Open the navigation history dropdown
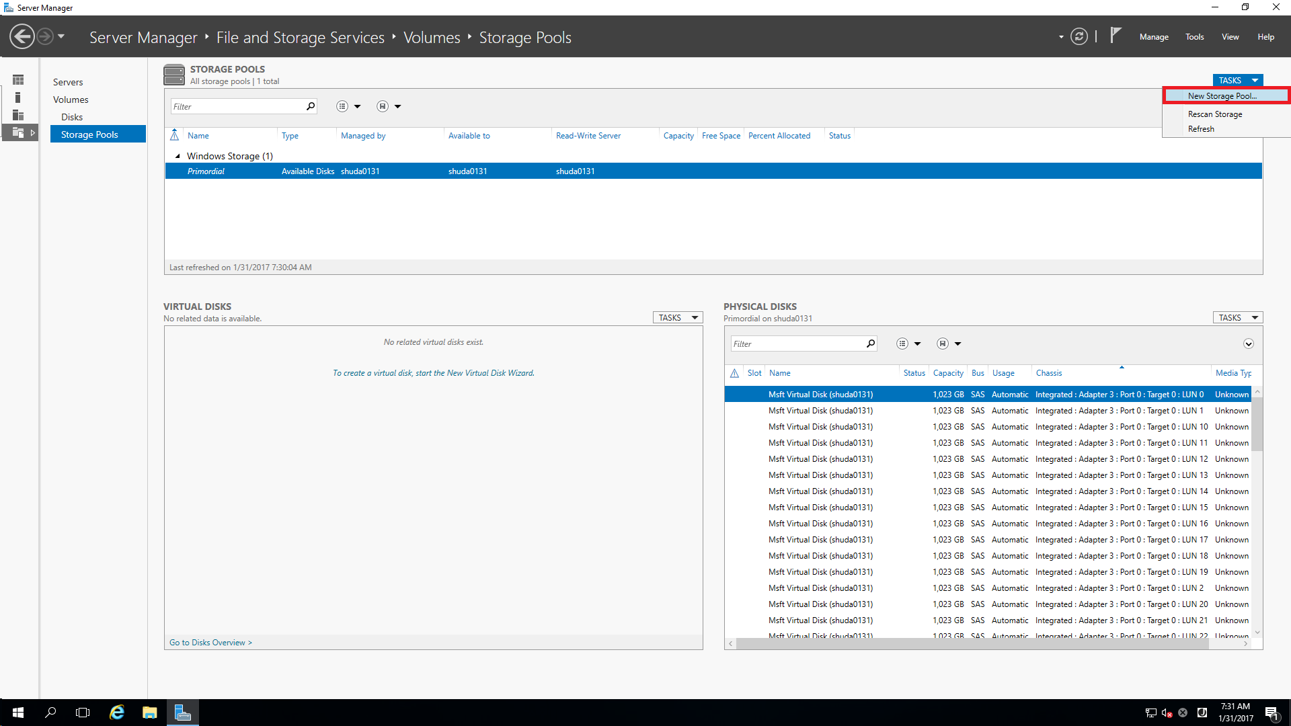The height and width of the screenshot is (726, 1291). 61,36
